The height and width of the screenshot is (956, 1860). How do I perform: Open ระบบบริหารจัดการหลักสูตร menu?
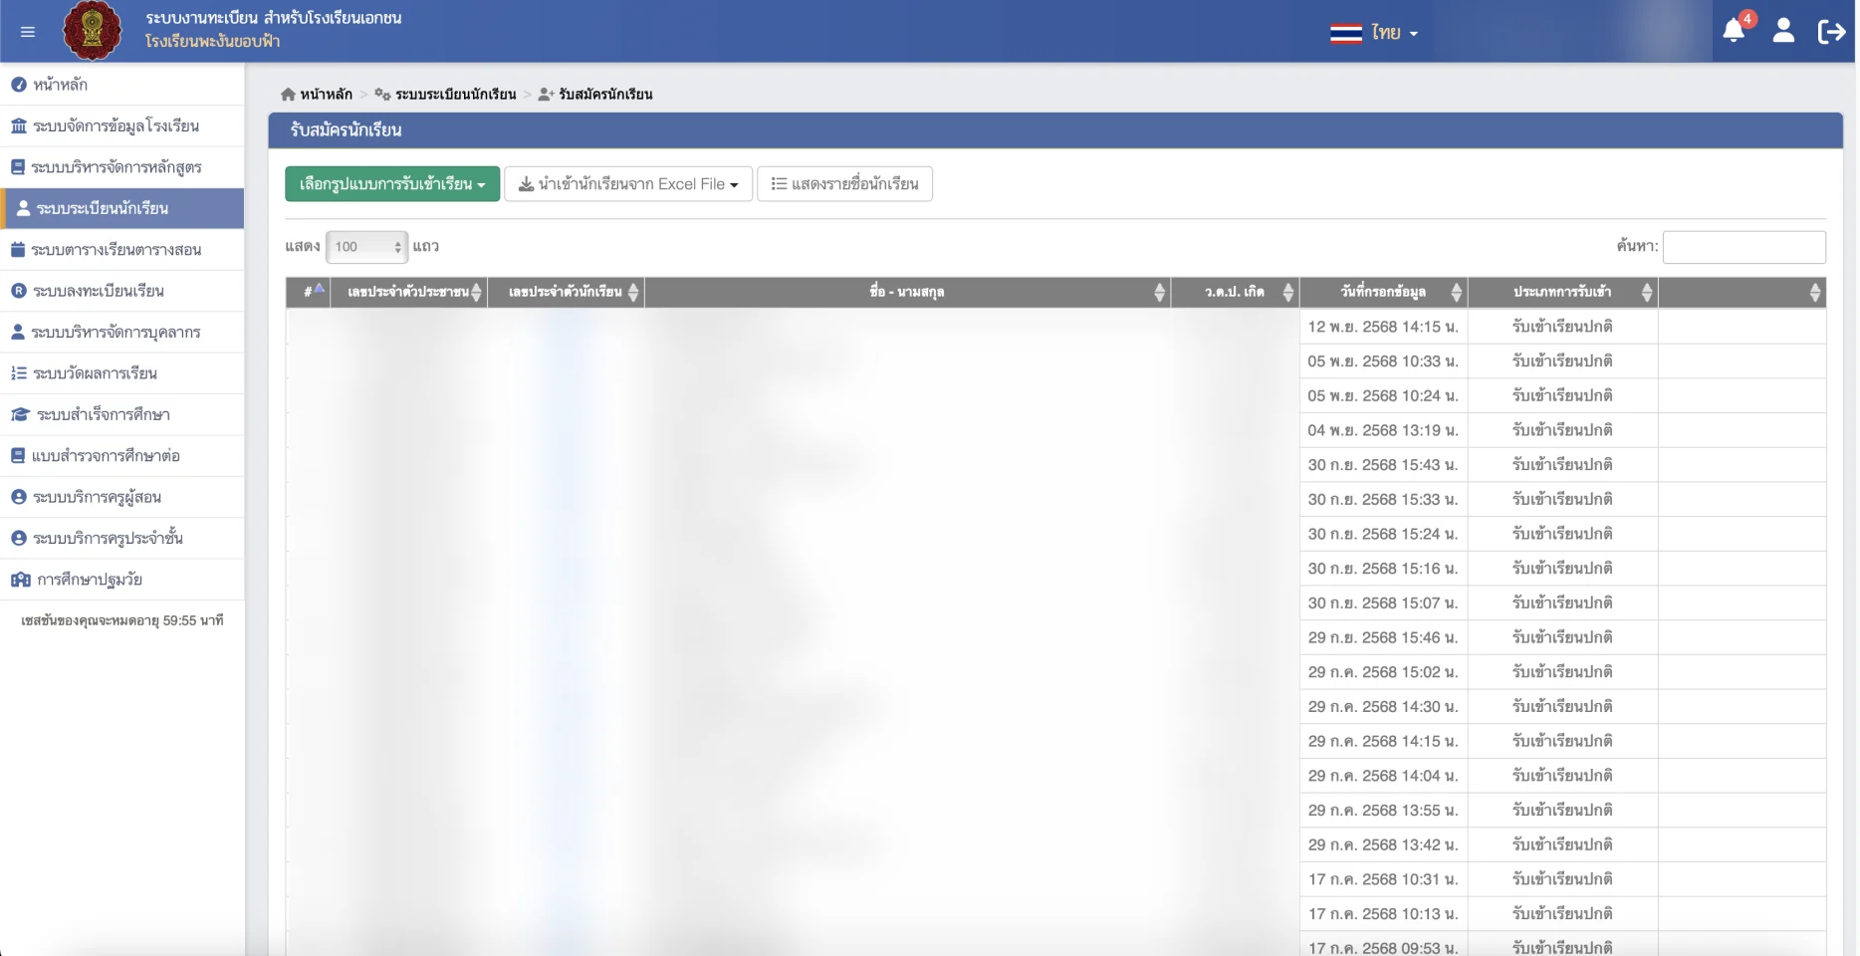(x=121, y=167)
